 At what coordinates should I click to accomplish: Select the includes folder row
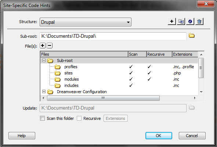point(119,85)
